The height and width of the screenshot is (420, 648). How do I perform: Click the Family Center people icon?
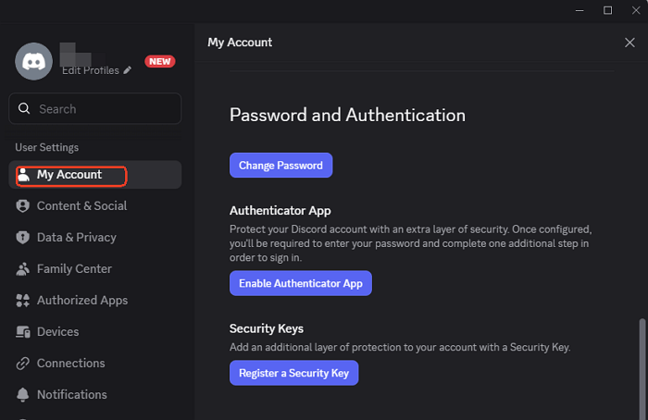[x=23, y=269]
